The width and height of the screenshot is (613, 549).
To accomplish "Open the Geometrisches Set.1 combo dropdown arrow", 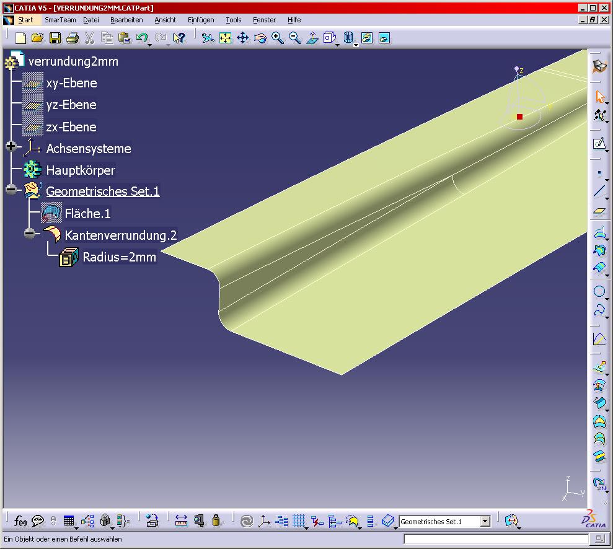I will coord(485,521).
